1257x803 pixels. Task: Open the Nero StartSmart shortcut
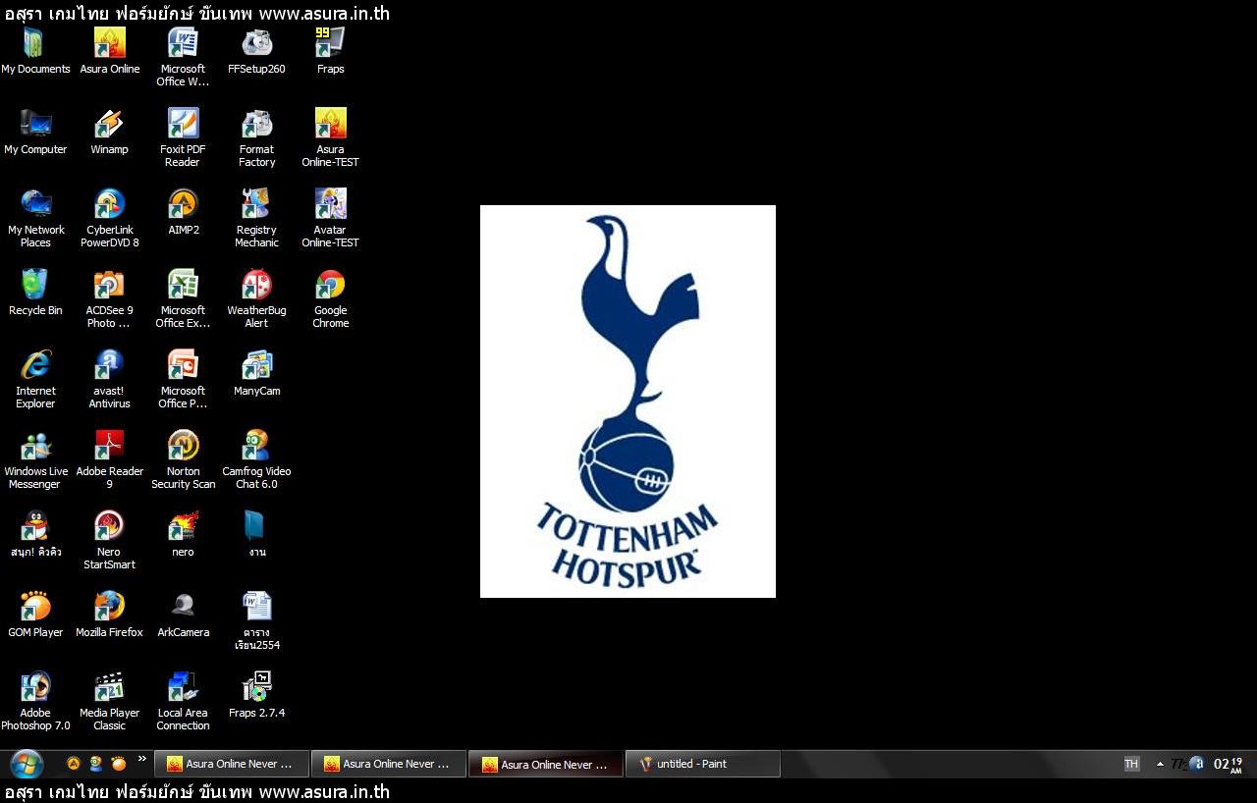point(109,540)
